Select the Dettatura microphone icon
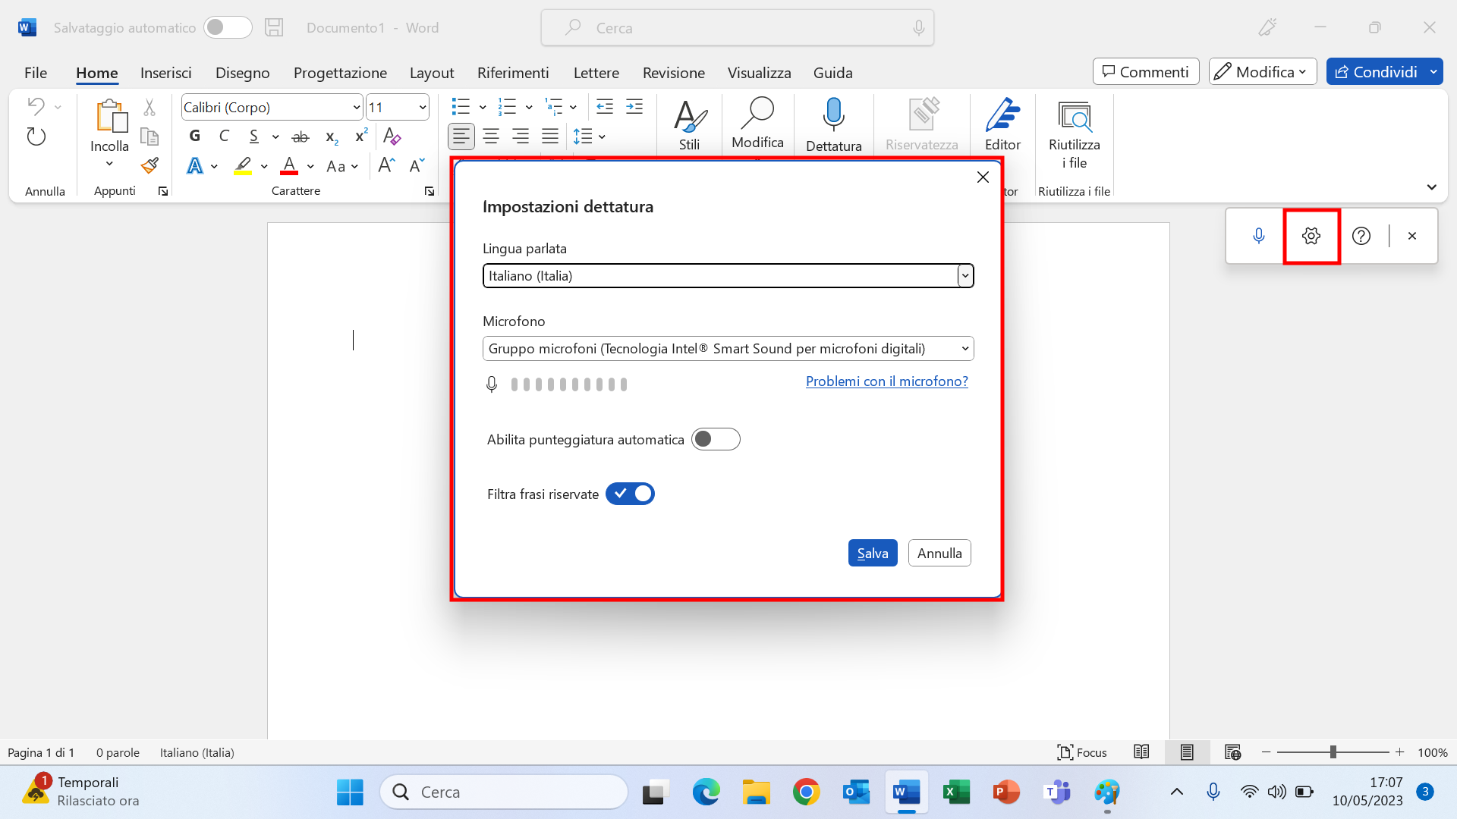This screenshot has height=819, width=1457. pos(833,114)
